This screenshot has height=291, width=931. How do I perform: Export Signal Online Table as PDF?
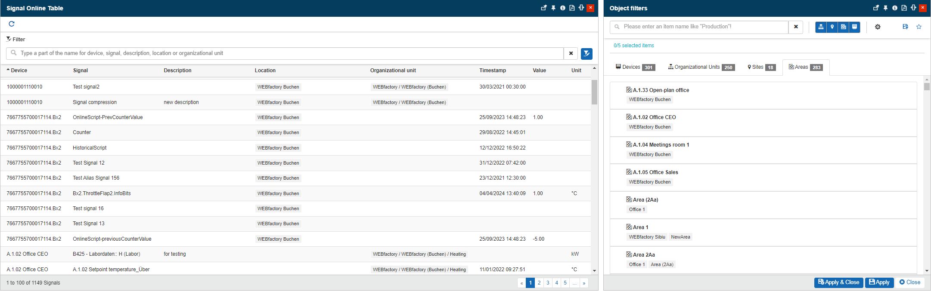coord(572,8)
